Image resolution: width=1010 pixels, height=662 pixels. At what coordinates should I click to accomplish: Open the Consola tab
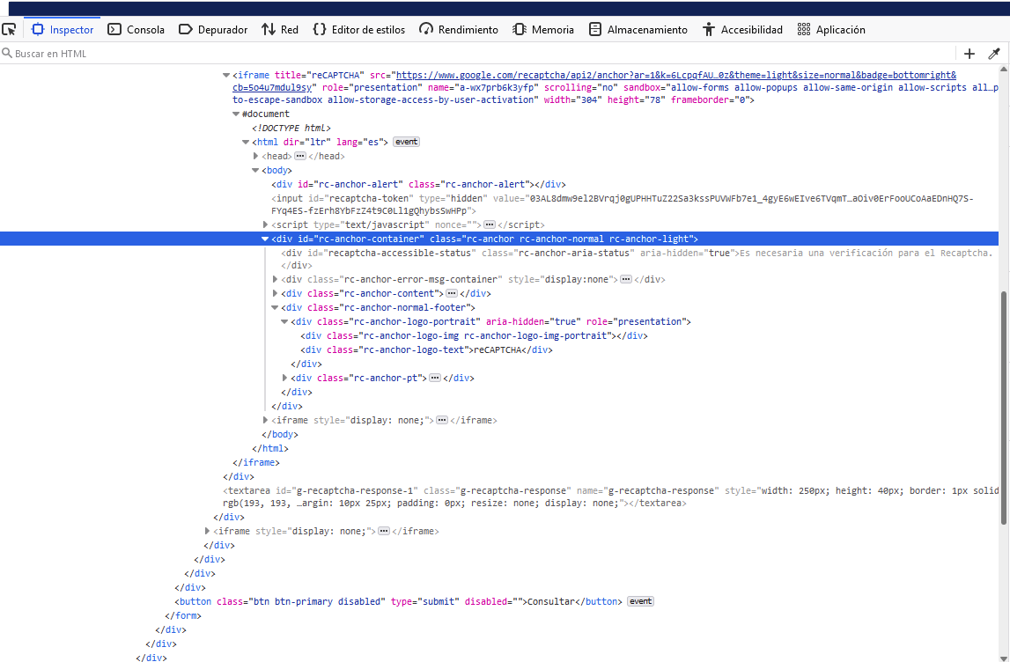[x=136, y=29]
